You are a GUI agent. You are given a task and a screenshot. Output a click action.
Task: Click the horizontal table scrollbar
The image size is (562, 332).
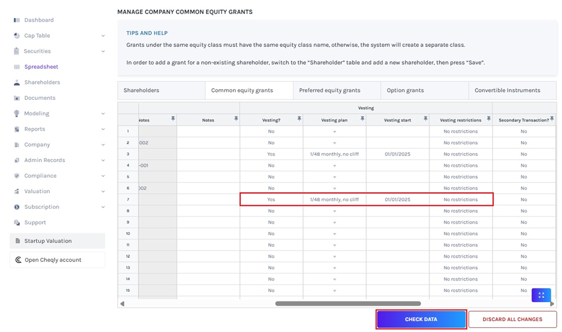coord(347,304)
